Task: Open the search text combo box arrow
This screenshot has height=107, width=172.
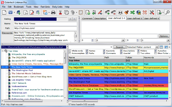Action: pyautogui.click(x=111, y=47)
